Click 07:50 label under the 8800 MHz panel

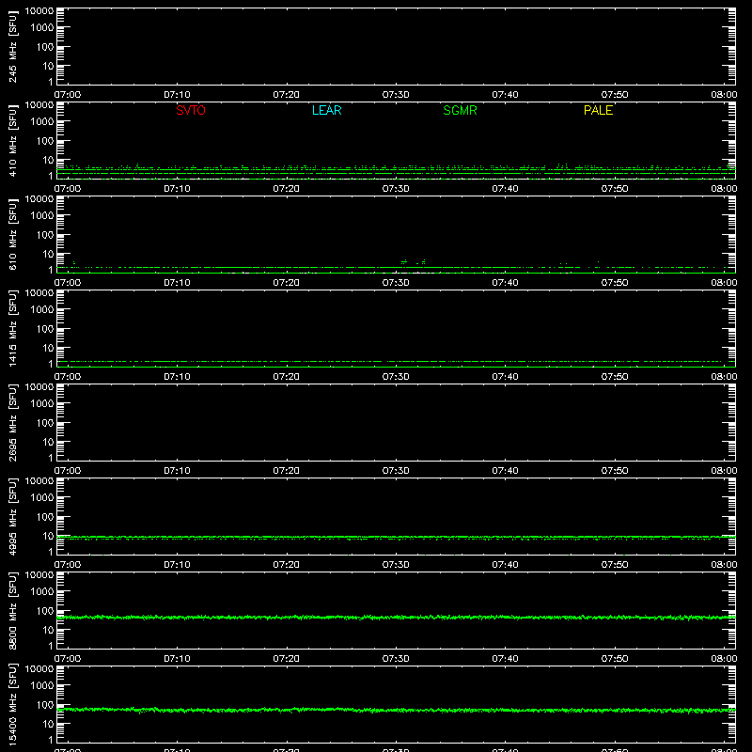tap(615, 659)
